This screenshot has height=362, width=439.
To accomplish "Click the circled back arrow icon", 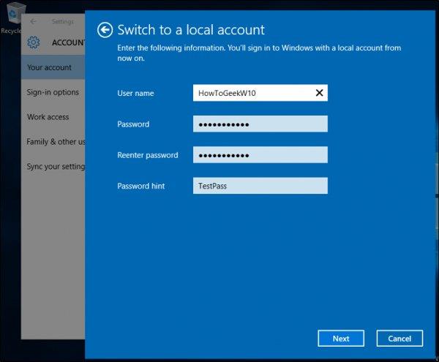I will (x=105, y=30).
